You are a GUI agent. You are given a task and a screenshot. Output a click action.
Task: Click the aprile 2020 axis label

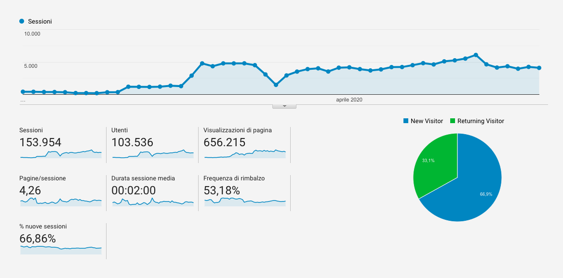(x=349, y=100)
